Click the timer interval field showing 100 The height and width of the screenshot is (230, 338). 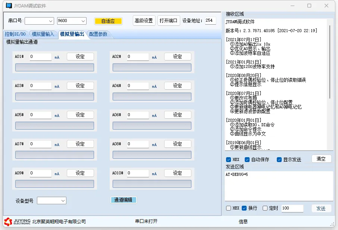click(x=292, y=208)
